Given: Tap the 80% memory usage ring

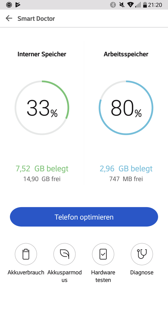Looking at the screenshot, I should [126, 108].
